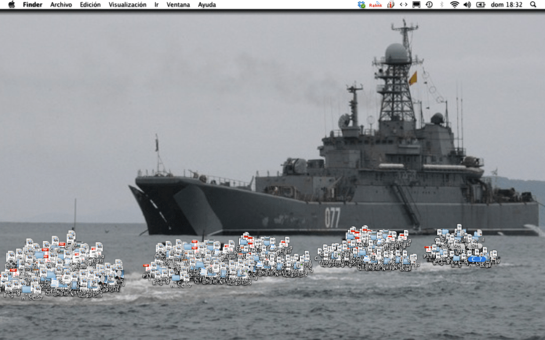Open the Archivo menu
545x340 pixels.
pos(60,5)
